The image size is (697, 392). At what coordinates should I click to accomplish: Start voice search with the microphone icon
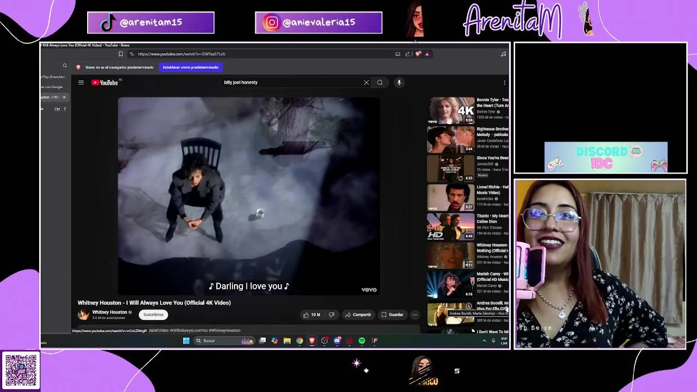tap(399, 82)
